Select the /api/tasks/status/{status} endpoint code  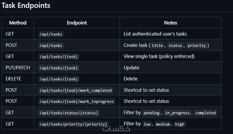click(69, 113)
